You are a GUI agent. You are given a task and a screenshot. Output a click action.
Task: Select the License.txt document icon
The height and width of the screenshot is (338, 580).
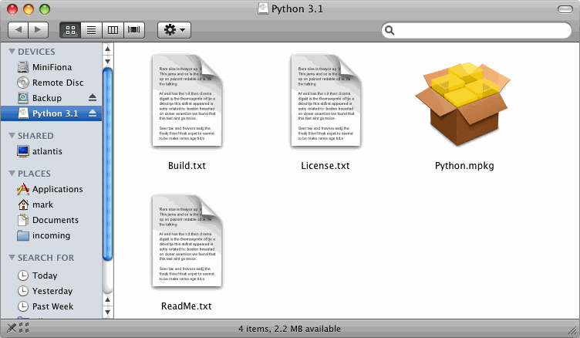pos(325,102)
